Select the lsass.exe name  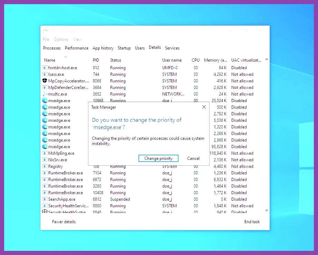[56, 74]
